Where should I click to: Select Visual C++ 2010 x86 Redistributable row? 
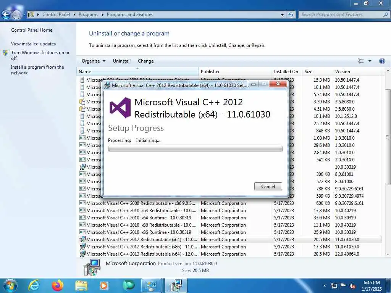click(x=229, y=225)
